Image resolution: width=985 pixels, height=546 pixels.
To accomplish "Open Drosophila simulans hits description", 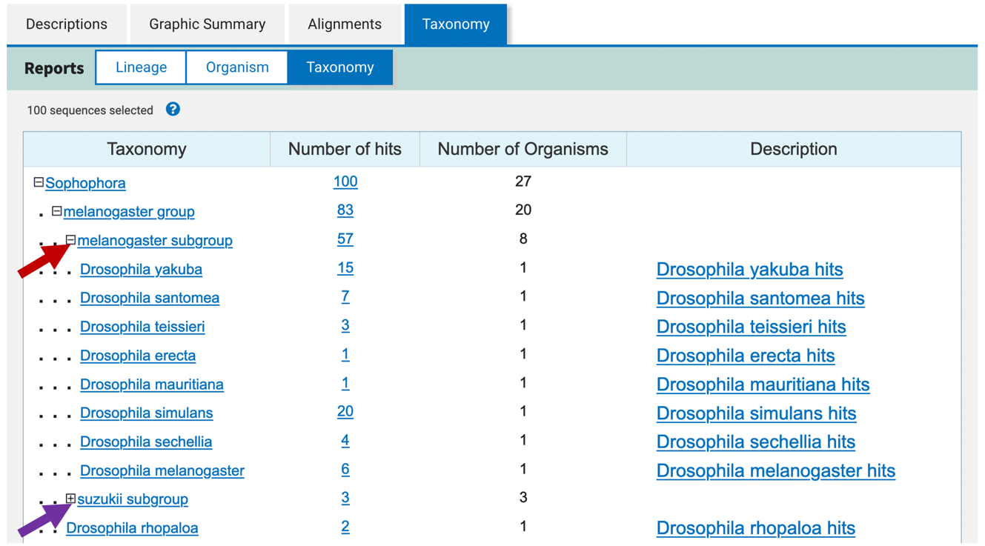I will click(x=756, y=413).
